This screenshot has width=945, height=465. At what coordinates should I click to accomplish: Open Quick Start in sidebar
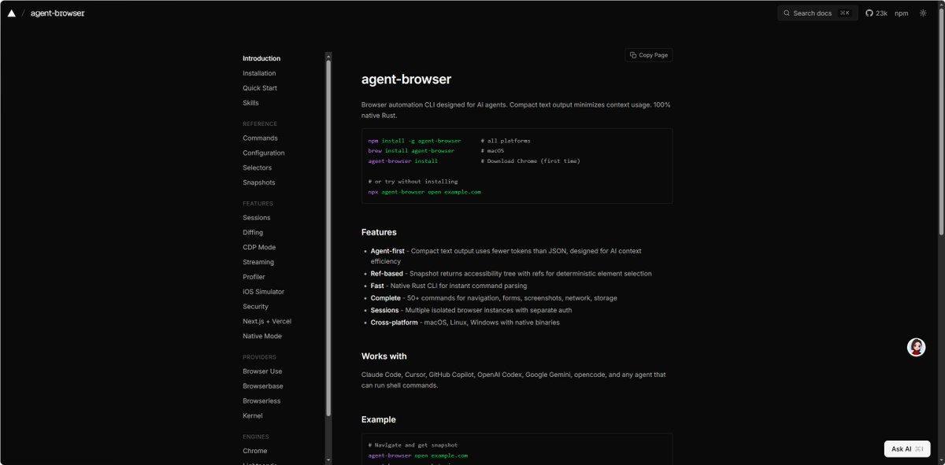click(260, 88)
